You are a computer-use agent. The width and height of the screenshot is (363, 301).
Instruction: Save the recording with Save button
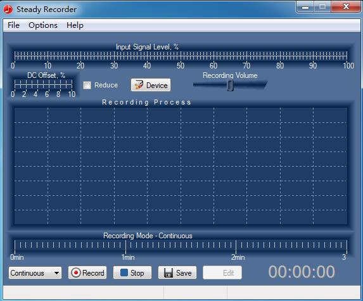(177, 272)
